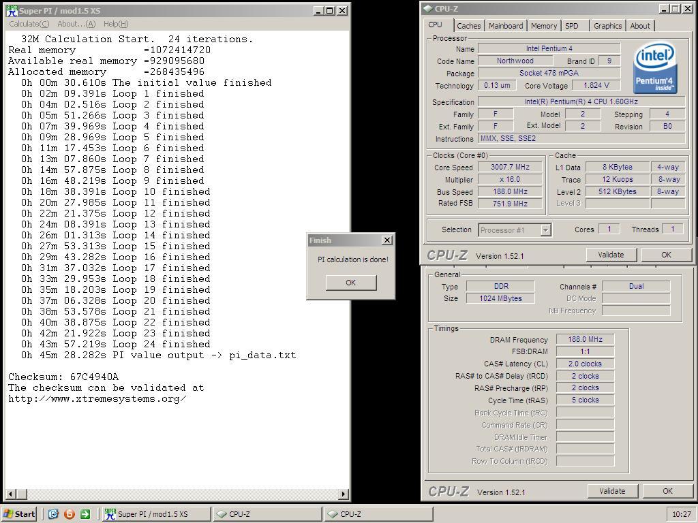Click the Bus Speed value field

coord(510,191)
